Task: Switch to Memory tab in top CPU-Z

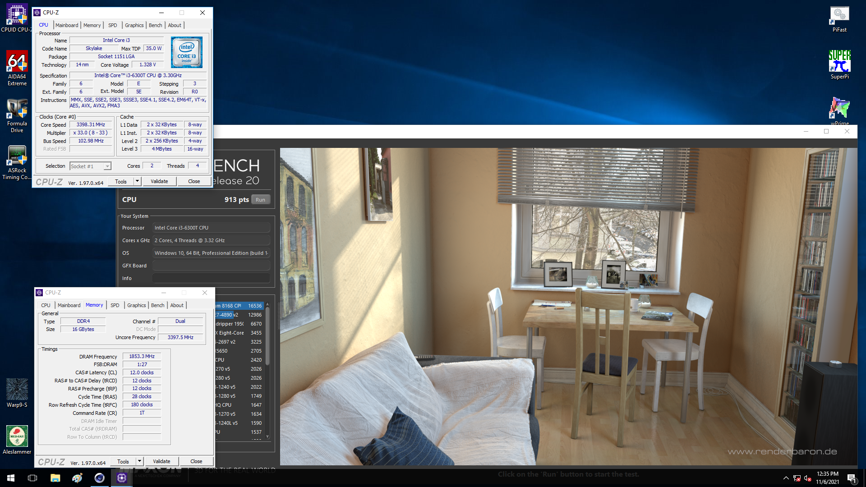Action: click(92, 25)
